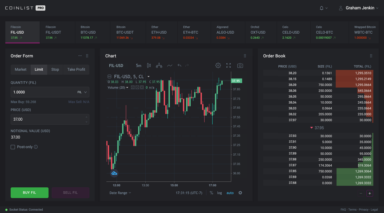Click the TradingView logo on chart
The width and height of the screenshot is (384, 213).
point(114,173)
